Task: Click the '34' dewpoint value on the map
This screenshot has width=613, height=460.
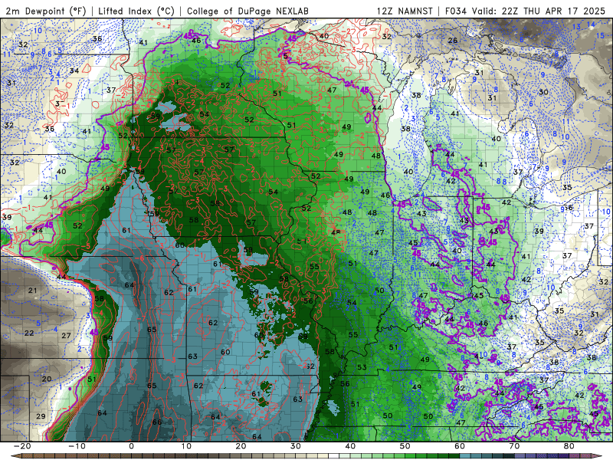Action: point(74,71)
